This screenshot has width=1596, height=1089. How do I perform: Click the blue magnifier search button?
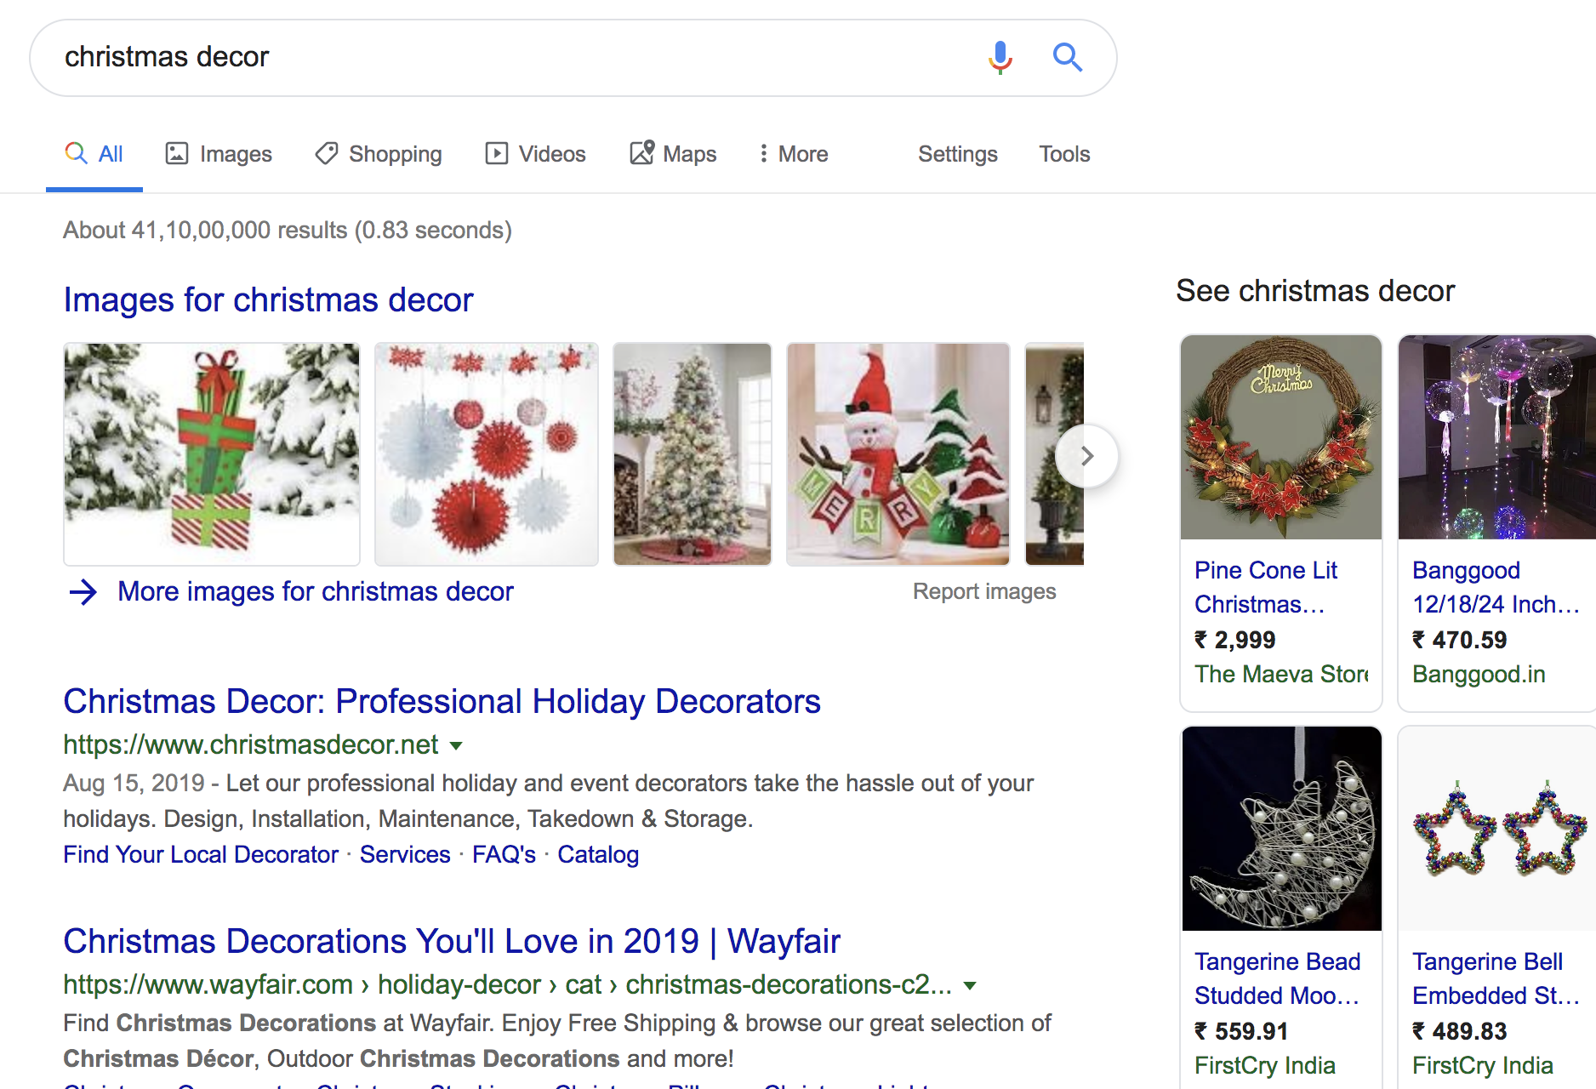(1067, 57)
